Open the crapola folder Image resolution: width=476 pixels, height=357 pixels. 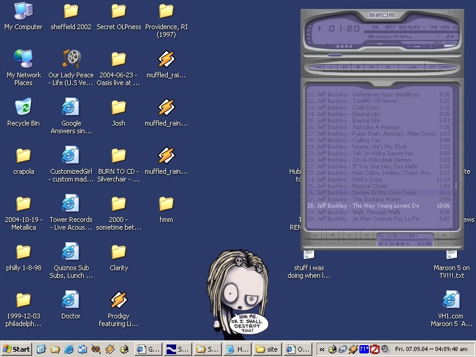23,160
